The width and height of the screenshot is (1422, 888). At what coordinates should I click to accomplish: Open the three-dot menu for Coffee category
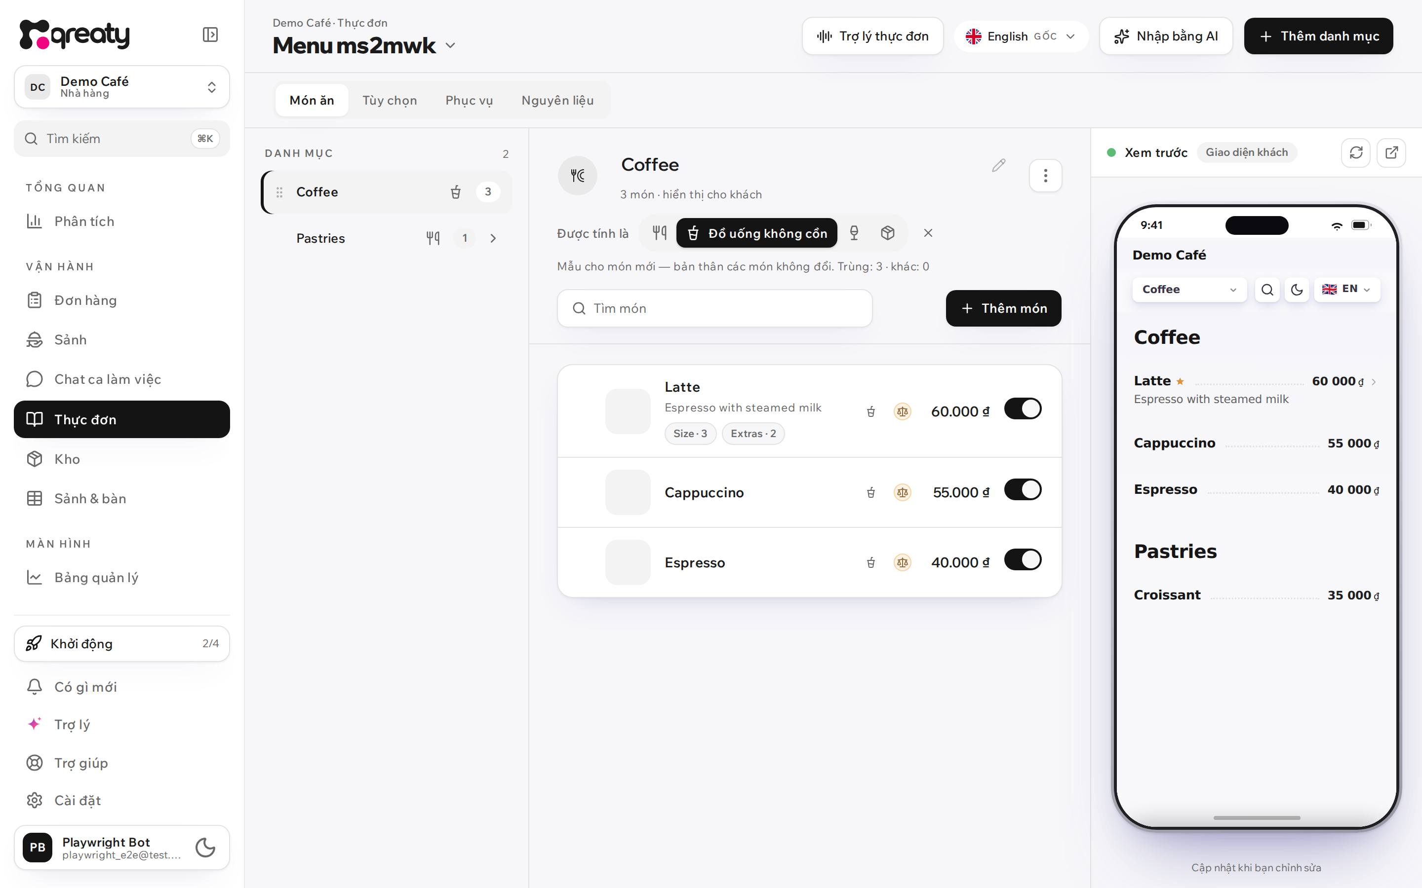point(1045,176)
